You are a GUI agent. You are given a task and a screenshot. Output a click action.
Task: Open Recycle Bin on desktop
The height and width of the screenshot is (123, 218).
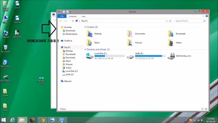(5, 49)
